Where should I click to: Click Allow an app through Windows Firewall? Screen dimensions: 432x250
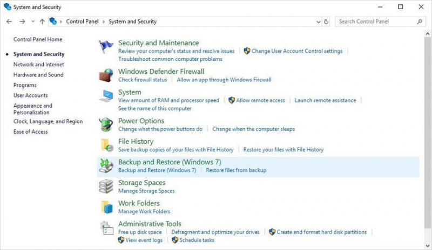pyautogui.click(x=224, y=80)
